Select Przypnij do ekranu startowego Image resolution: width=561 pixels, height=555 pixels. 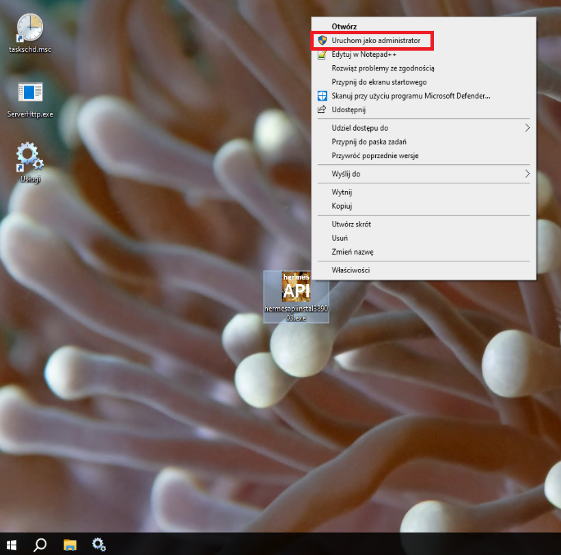[x=370, y=82]
